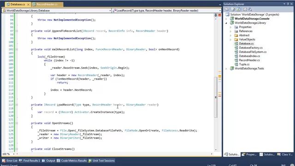Click the DatabaseFileSystem.cs file icon
295x166 pixels.
coord(236,52)
